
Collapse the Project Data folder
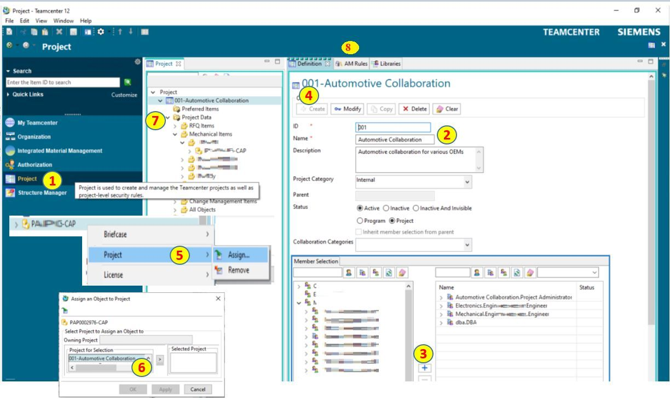pos(168,117)
